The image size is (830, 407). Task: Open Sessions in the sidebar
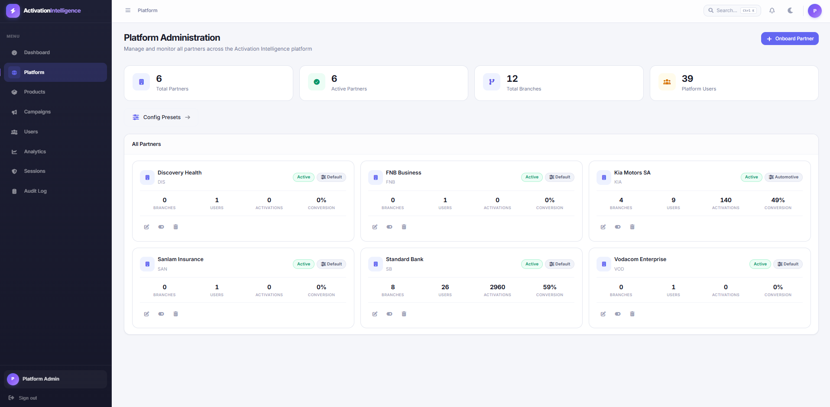pyautogui.click(x=55, y=171)
